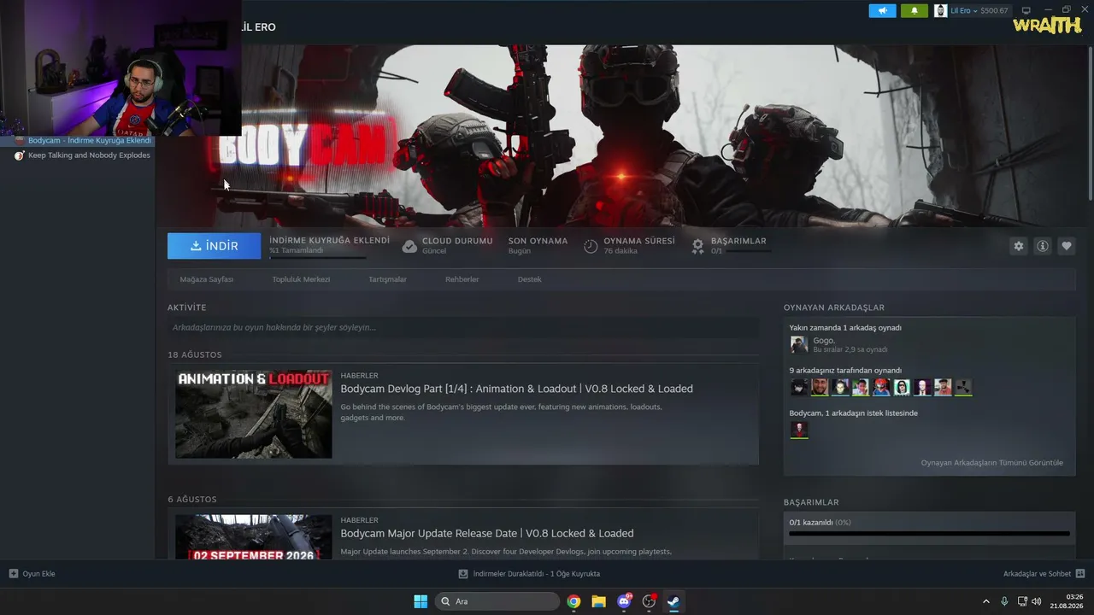Open the Animation & Loadout news thumbnail
Screen dimensions: 1094x615
(x=254, y=413)
